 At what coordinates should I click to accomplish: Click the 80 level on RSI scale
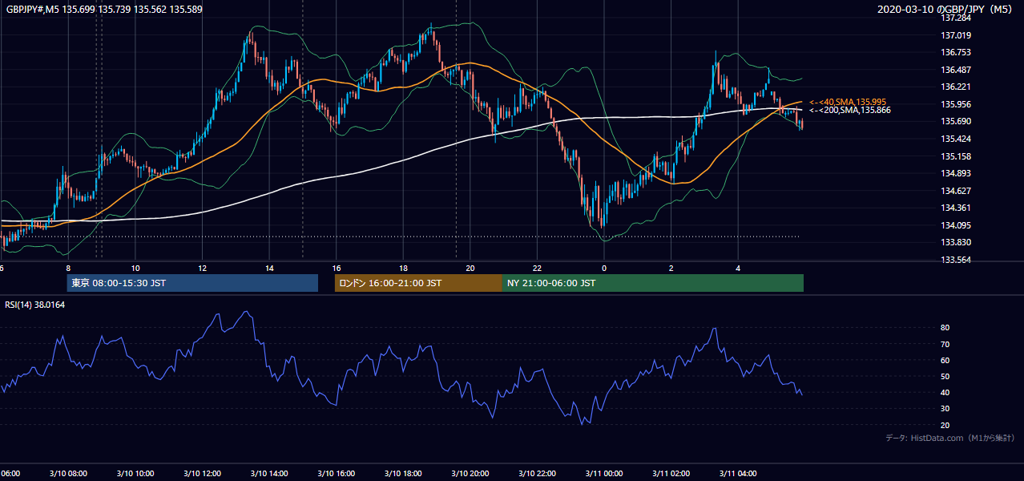point(945,328)
